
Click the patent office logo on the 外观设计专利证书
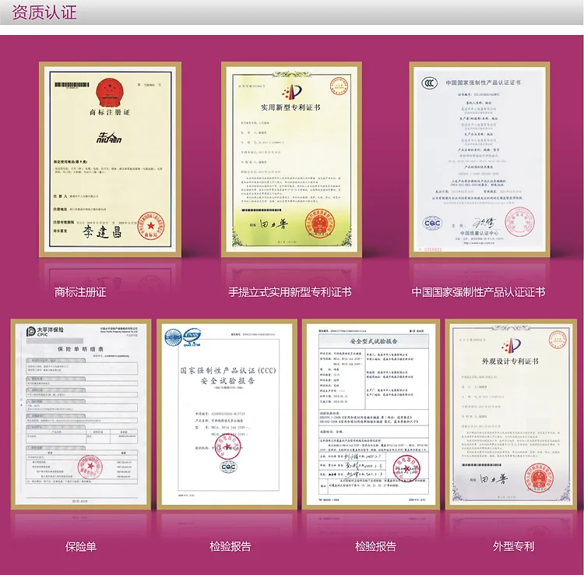[x=511, y=346]
